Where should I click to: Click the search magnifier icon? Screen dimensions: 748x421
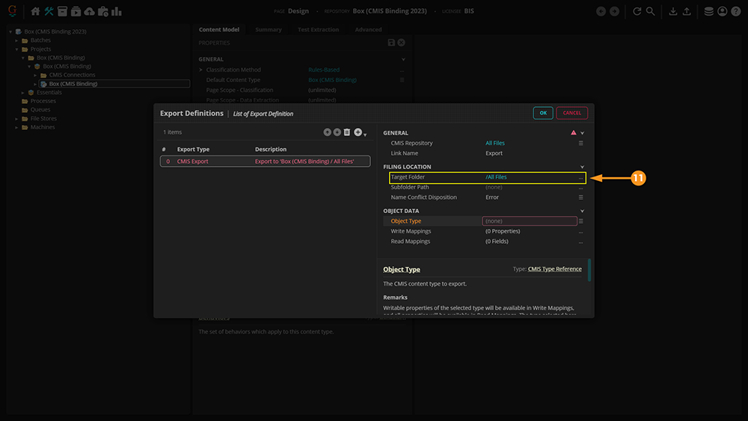coord(651,11)
